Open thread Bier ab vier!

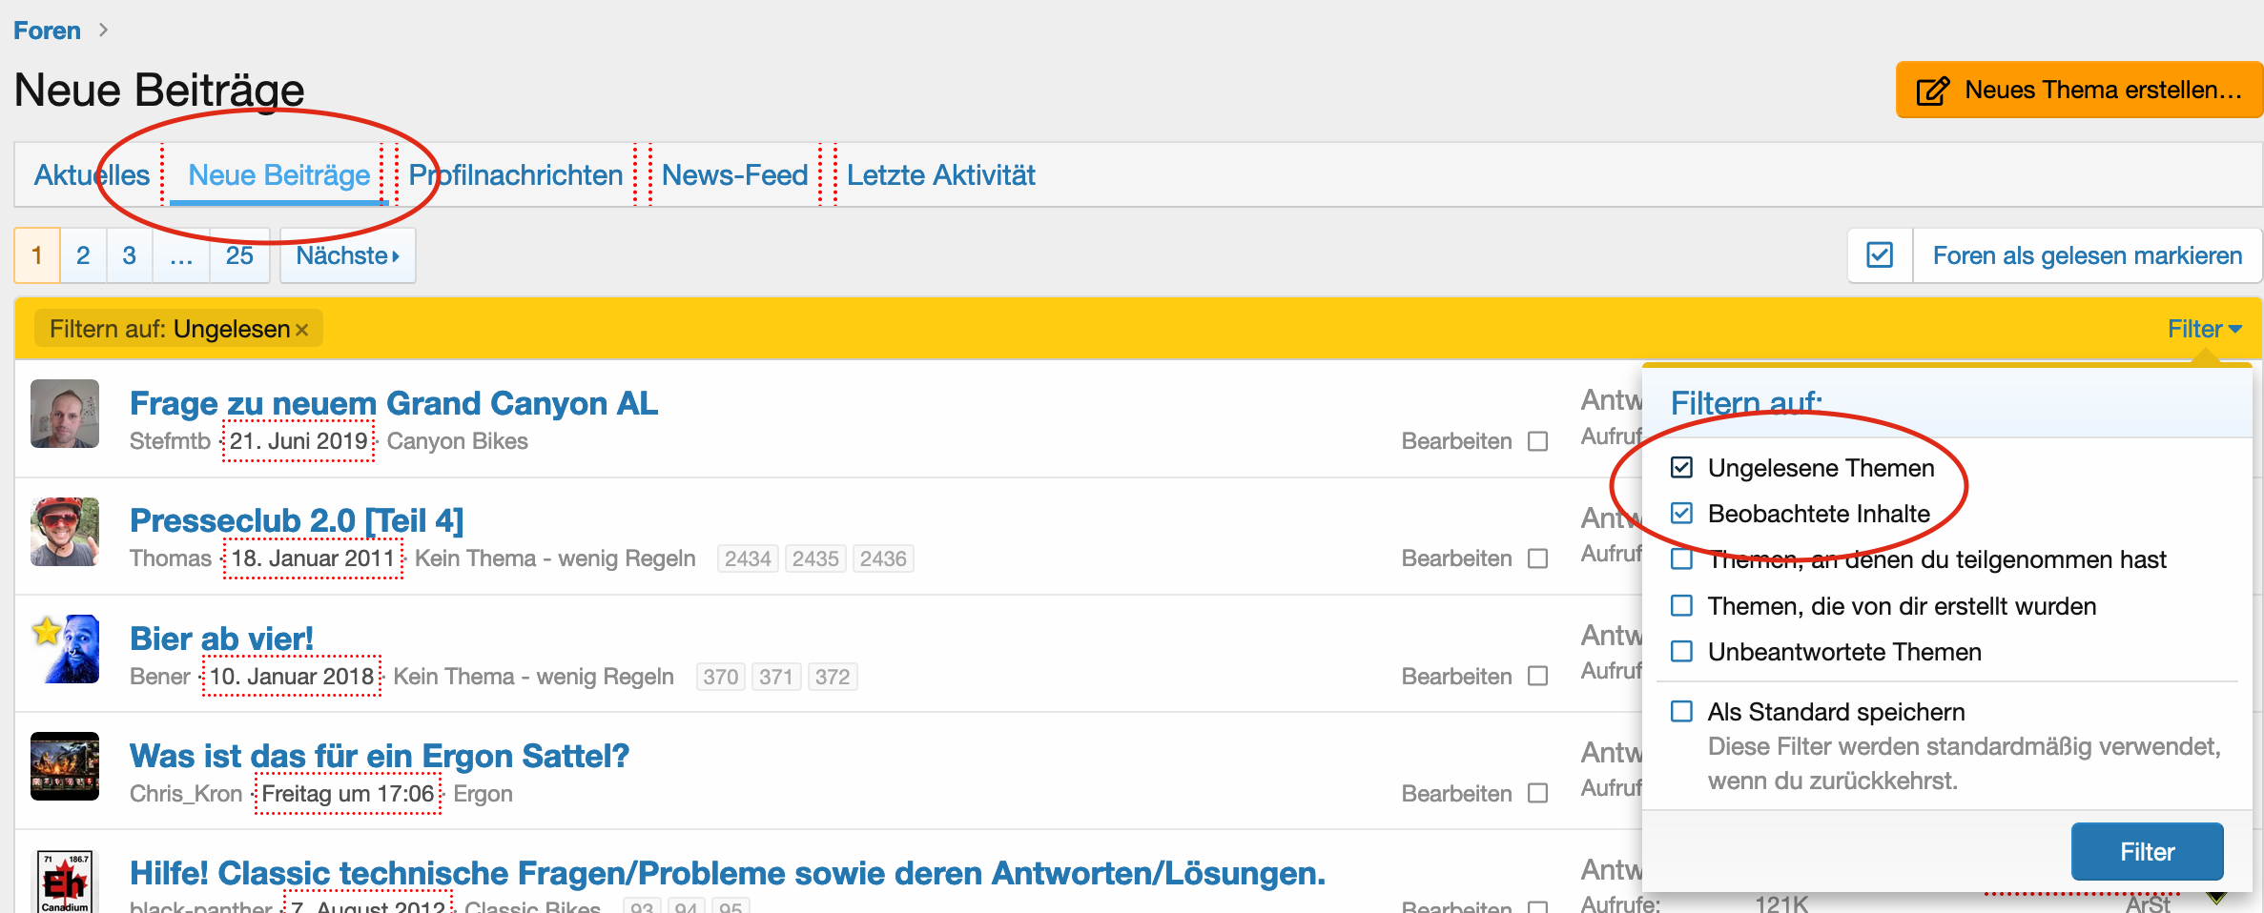click(x=221, y=639)
